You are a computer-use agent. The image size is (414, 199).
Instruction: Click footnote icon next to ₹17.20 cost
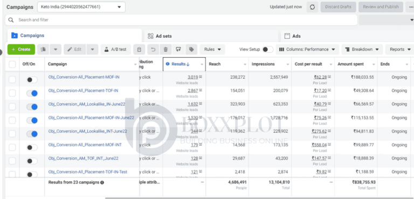pyautogui.click(x=329, y=91)
